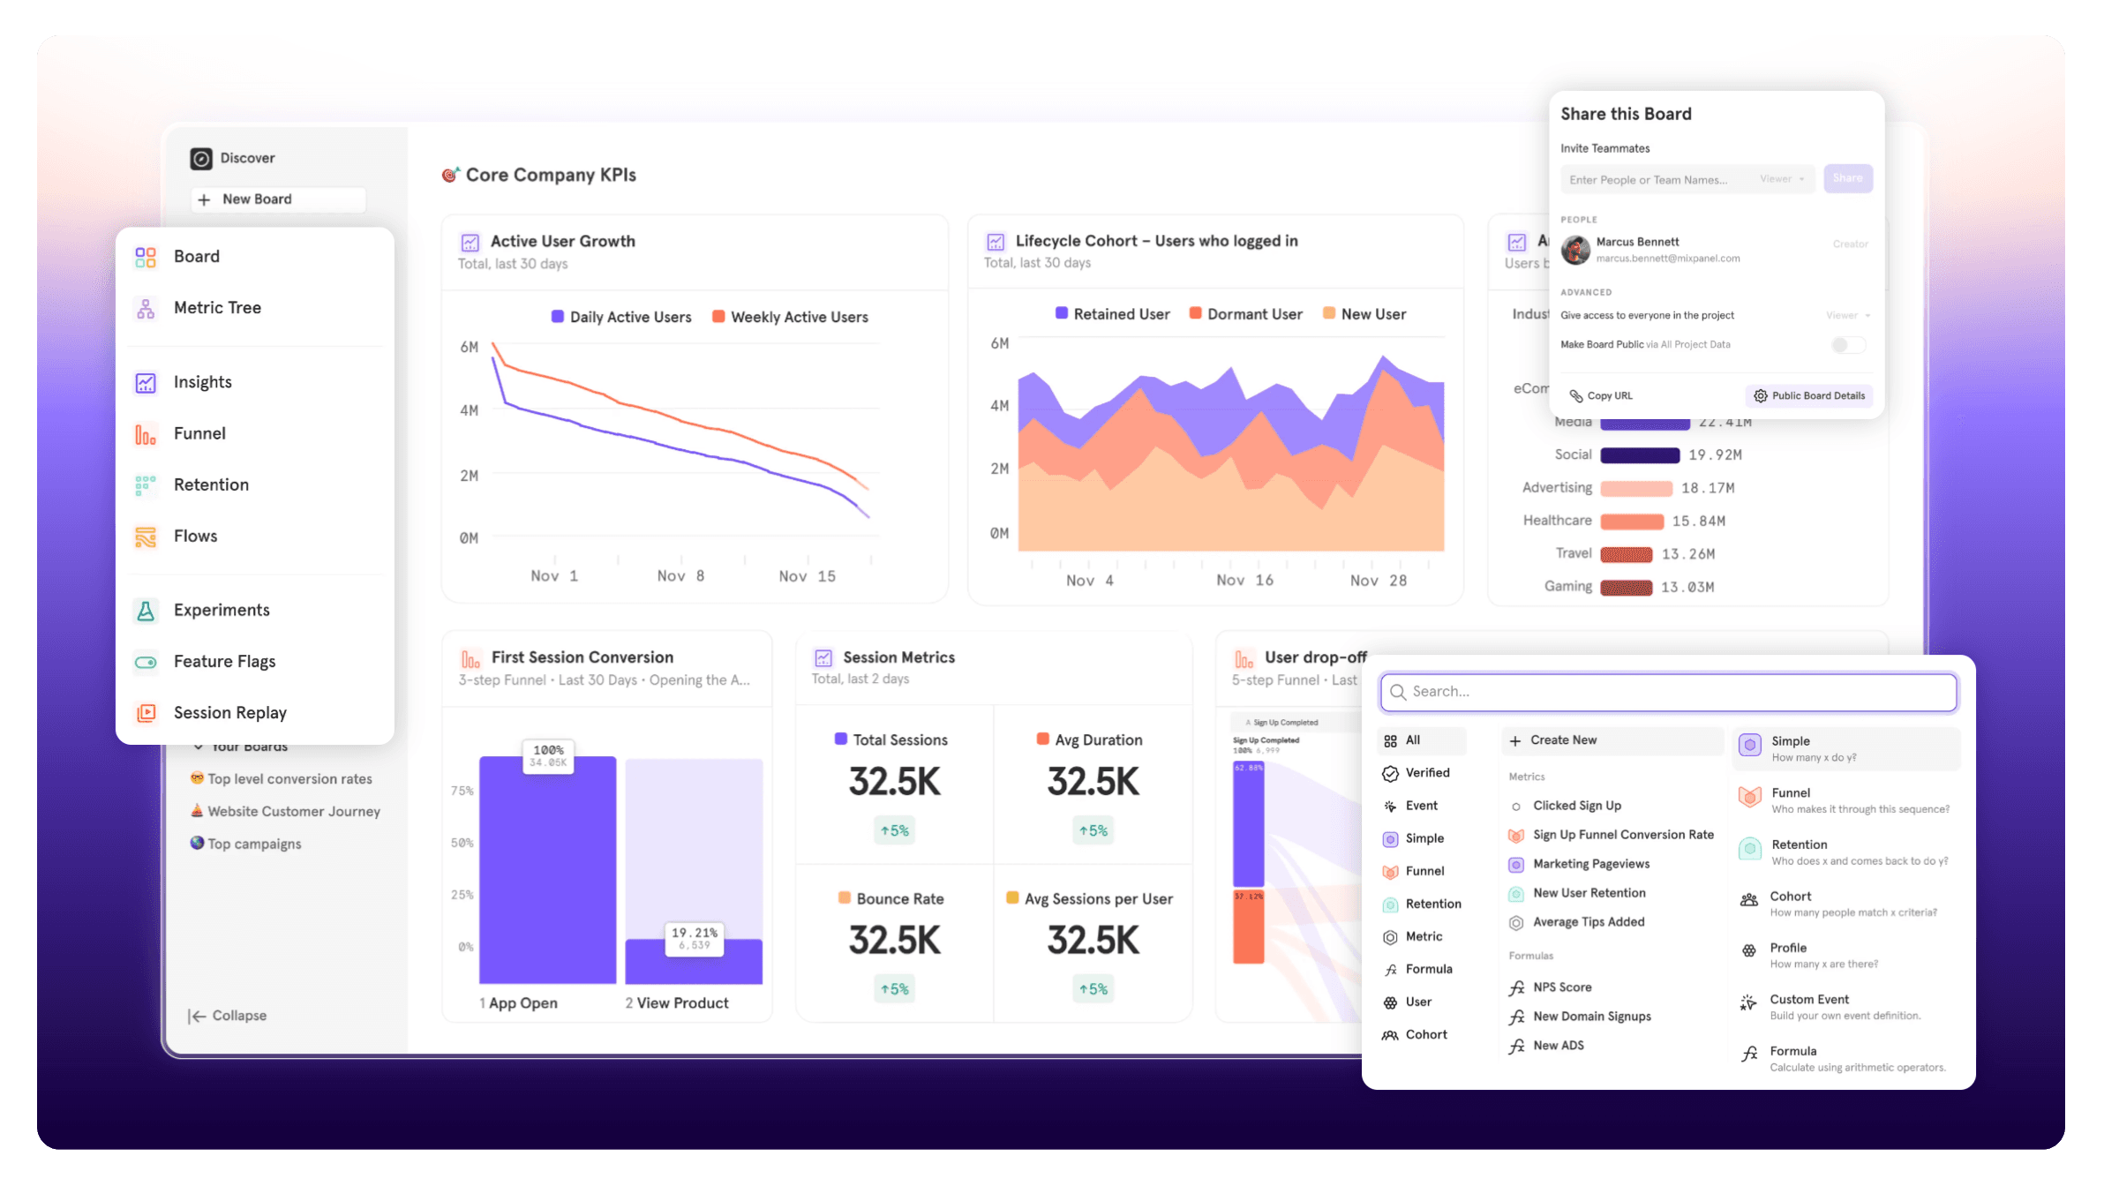The image size is (2104, 1186).
Task: Open Public Board Details
Action: pyautogui.click(x=1807, y=395)
